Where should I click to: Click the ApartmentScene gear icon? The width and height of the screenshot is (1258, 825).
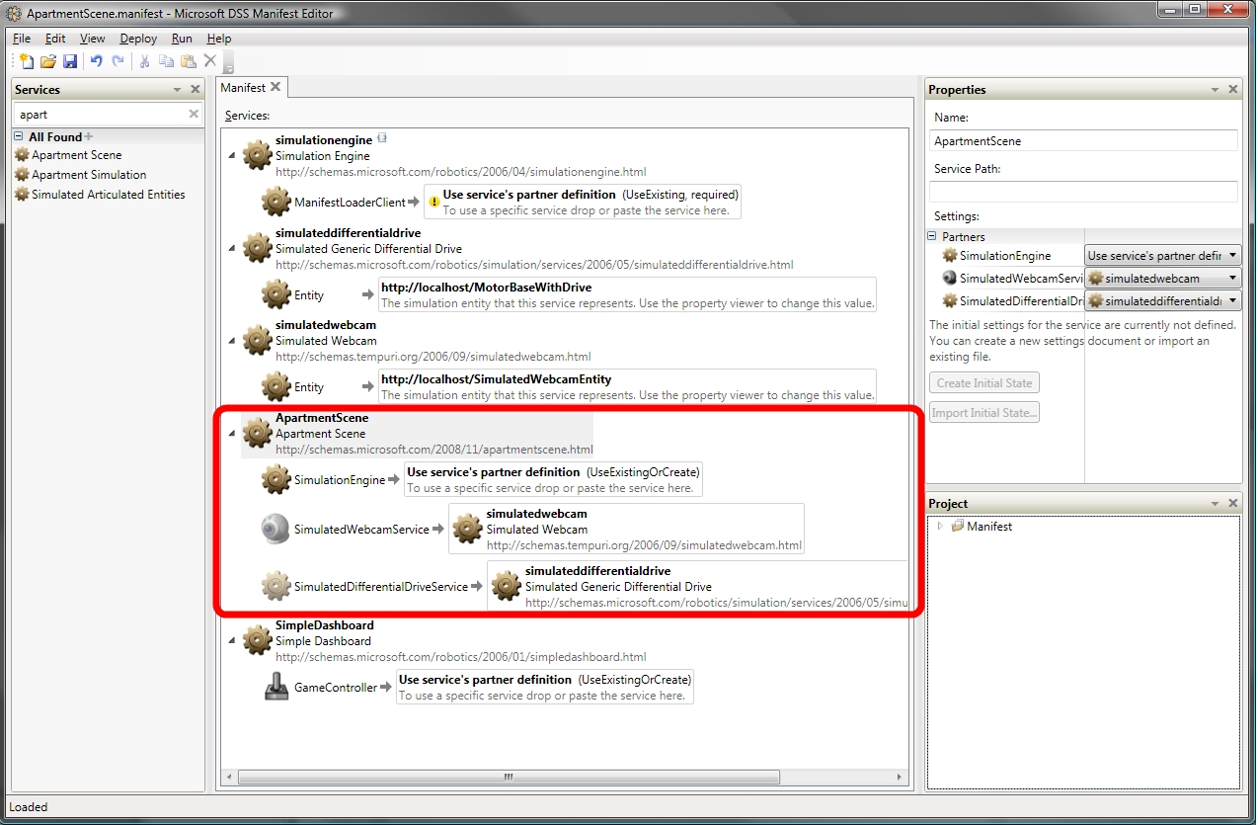pyautogui.click(x=258, y=433)
